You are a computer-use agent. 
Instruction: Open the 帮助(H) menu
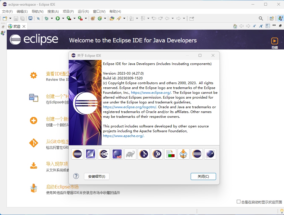[115, 12]
